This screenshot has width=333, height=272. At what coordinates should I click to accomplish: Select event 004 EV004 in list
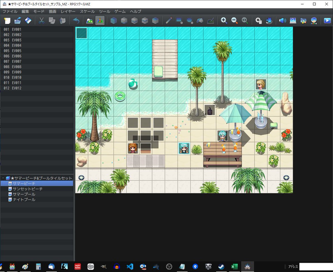(x=37, y=45)
